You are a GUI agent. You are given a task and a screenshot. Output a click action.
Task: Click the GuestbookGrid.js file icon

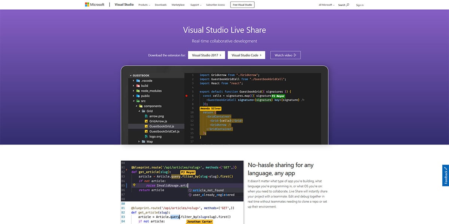tap(146, 126)
